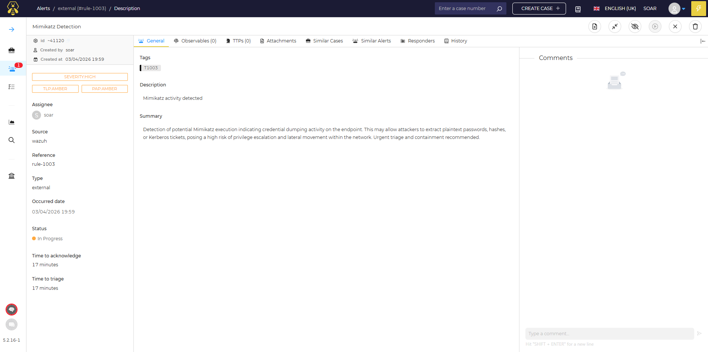Open the Tasks checklist icon in sidebar
The width and height of the screenshot is (708, 352).
(x=12, y=87)
